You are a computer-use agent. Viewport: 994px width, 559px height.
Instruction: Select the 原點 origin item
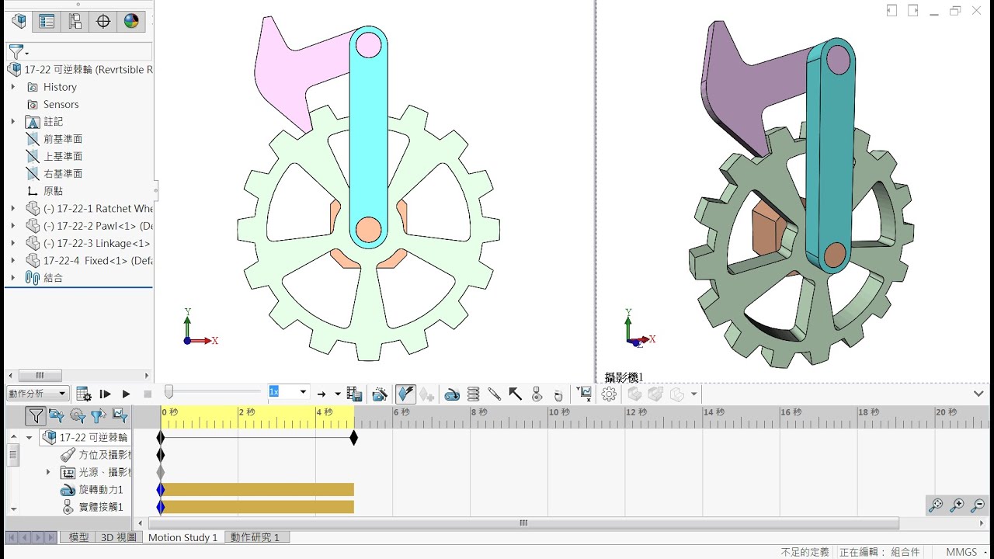pos(45,191)
